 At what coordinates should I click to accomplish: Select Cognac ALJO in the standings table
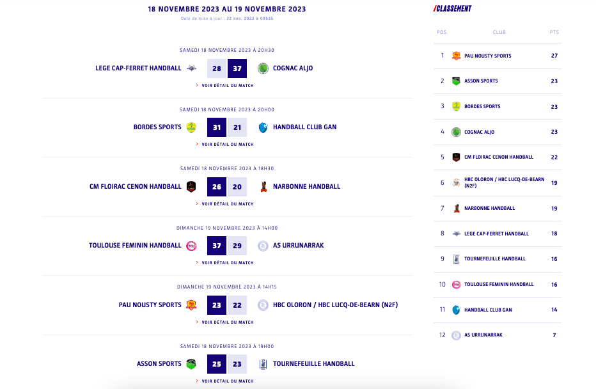pos(479,132)
